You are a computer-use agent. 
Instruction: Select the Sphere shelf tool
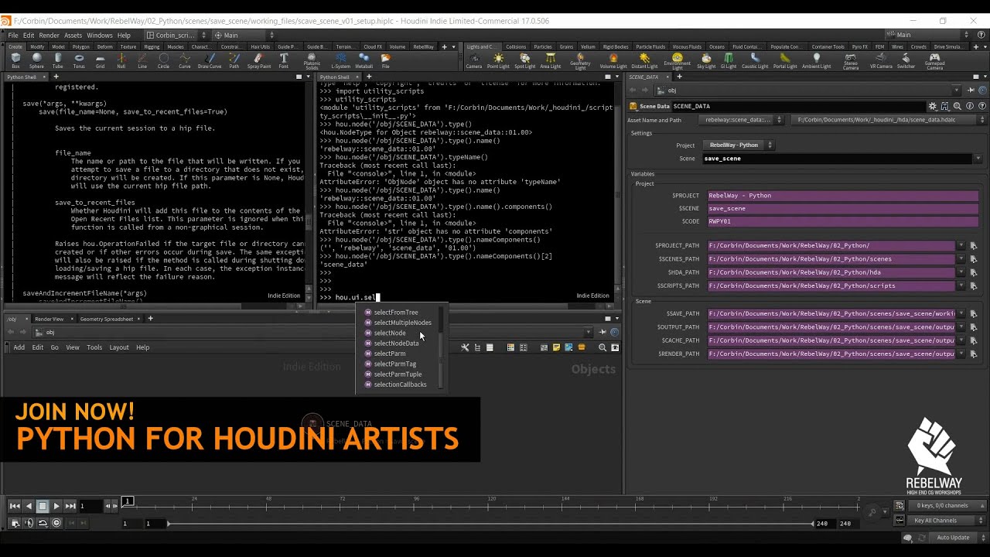click(36, 60)
